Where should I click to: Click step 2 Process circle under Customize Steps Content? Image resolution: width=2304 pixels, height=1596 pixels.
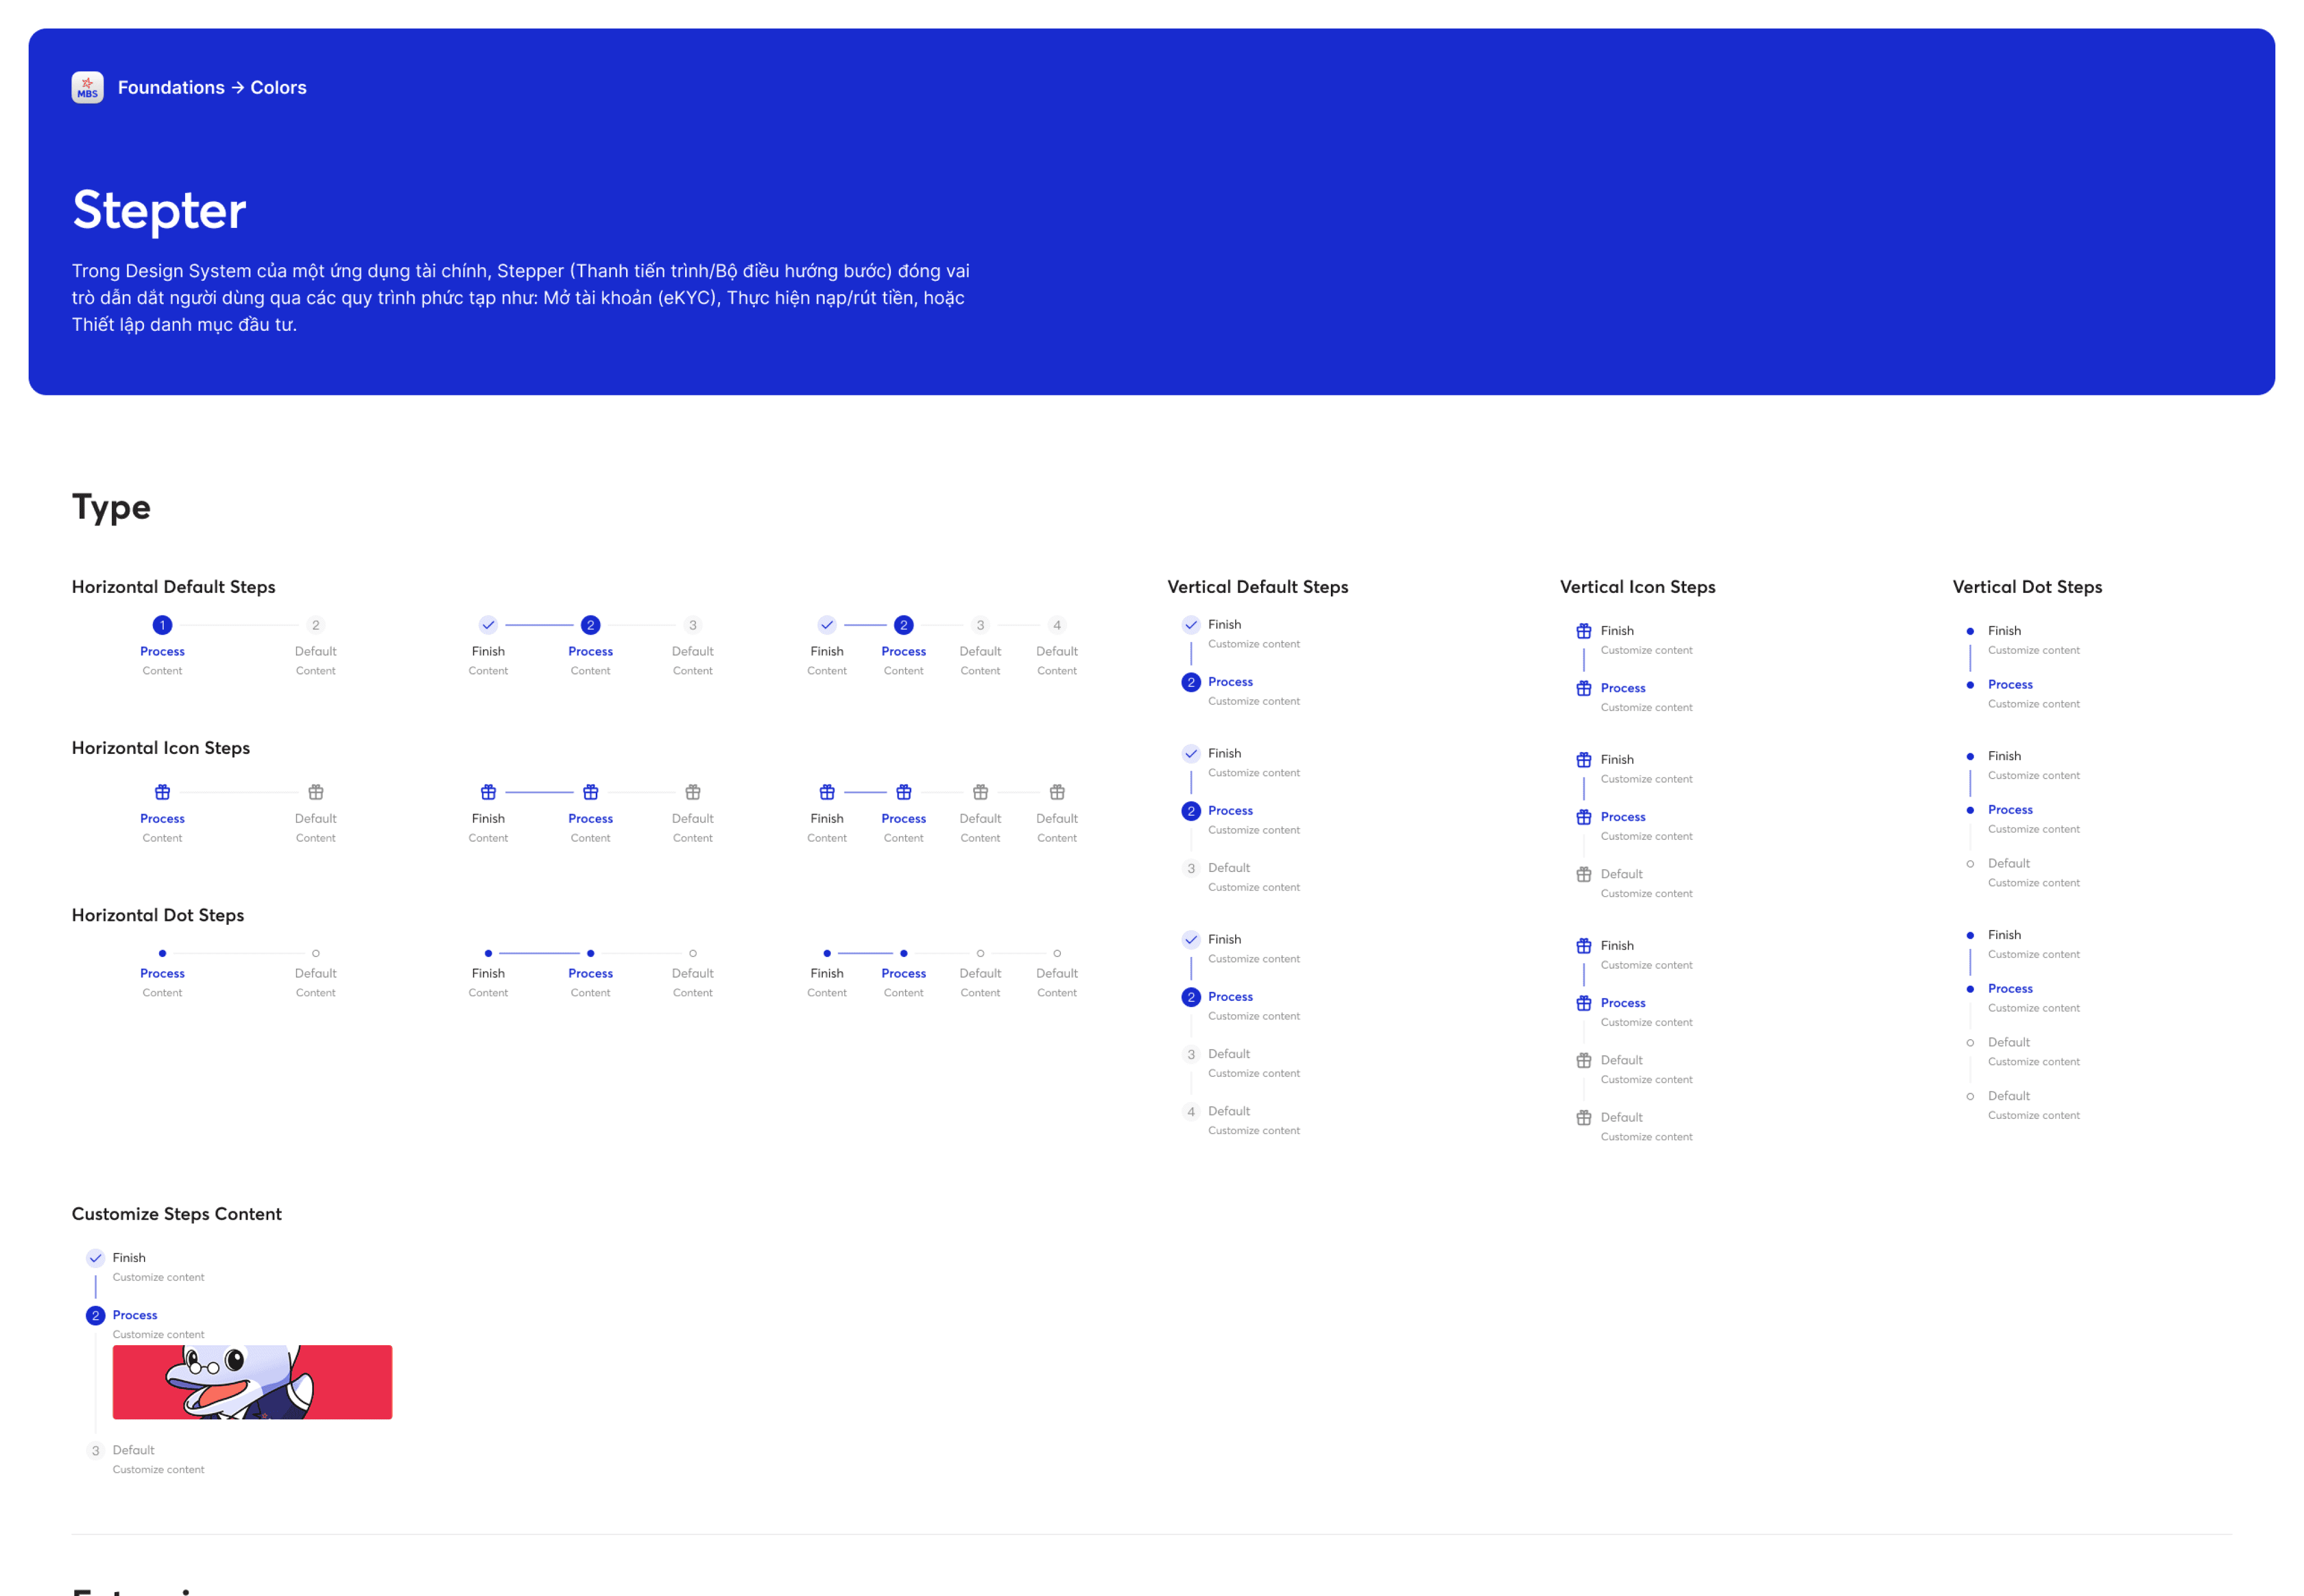tap(96, 1315)
